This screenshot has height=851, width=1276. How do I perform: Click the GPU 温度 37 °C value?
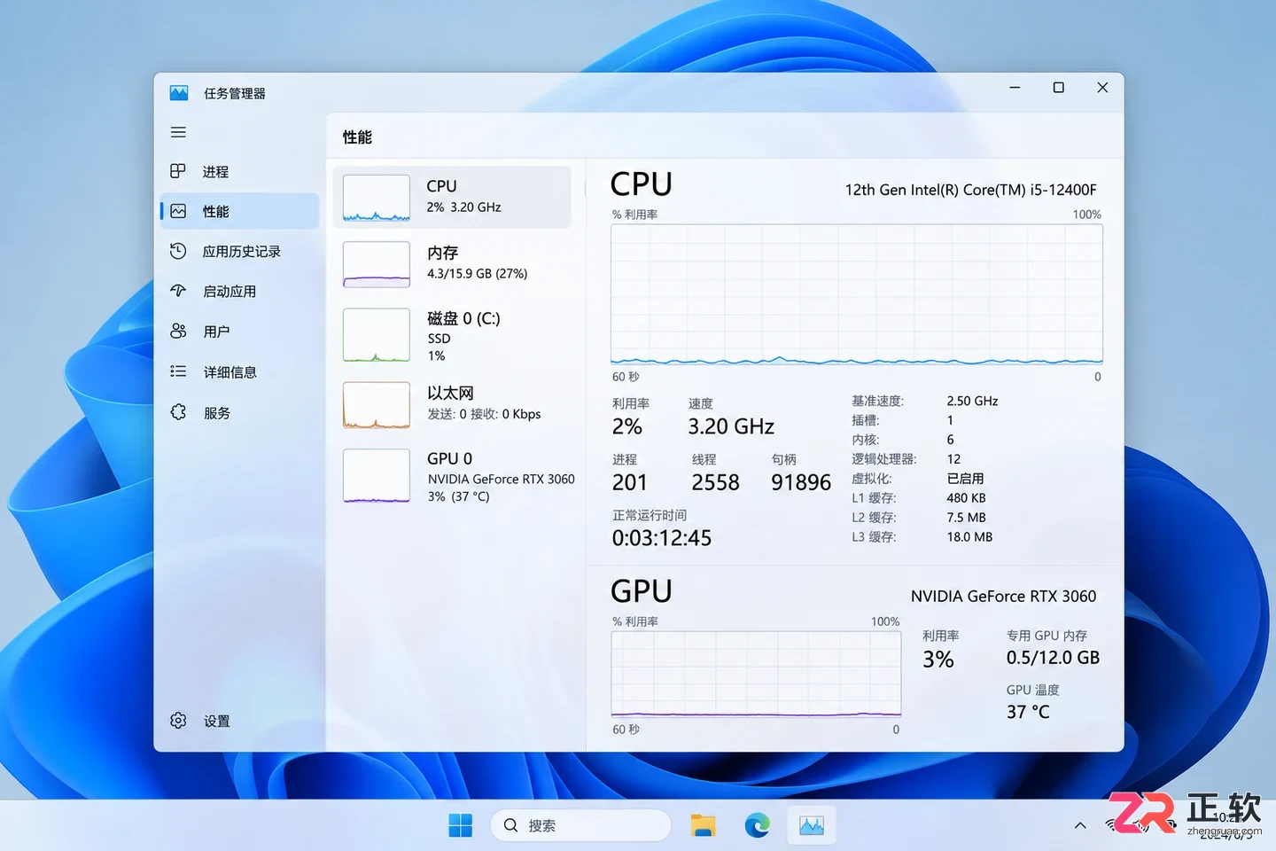1028,712
